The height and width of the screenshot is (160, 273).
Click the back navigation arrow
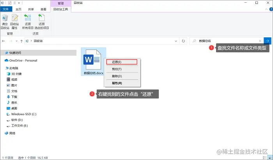pyautogui.click(x=3, y=41)
